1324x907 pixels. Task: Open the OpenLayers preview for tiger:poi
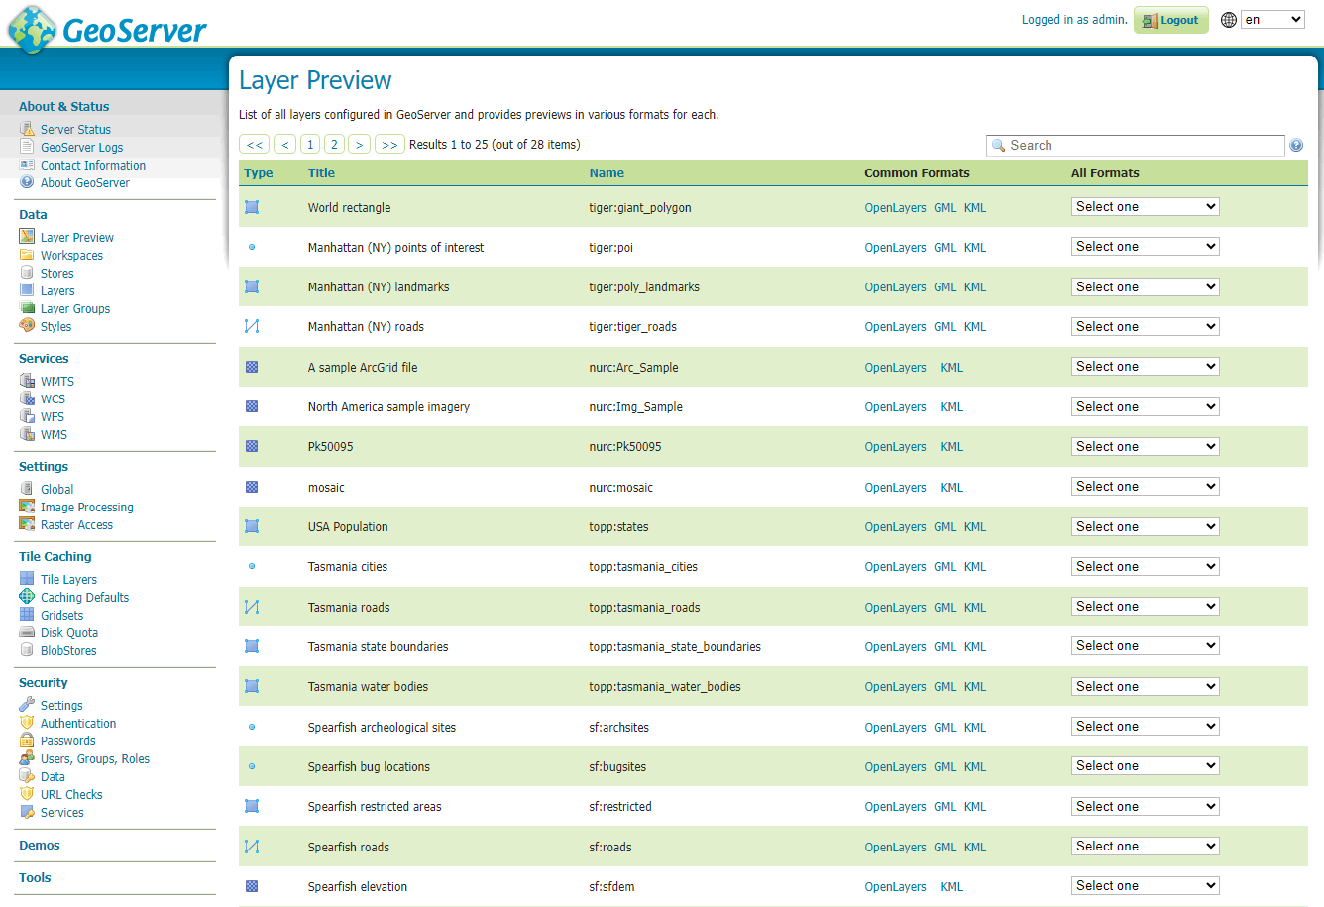pyautogui.click(x=895, y=247)
